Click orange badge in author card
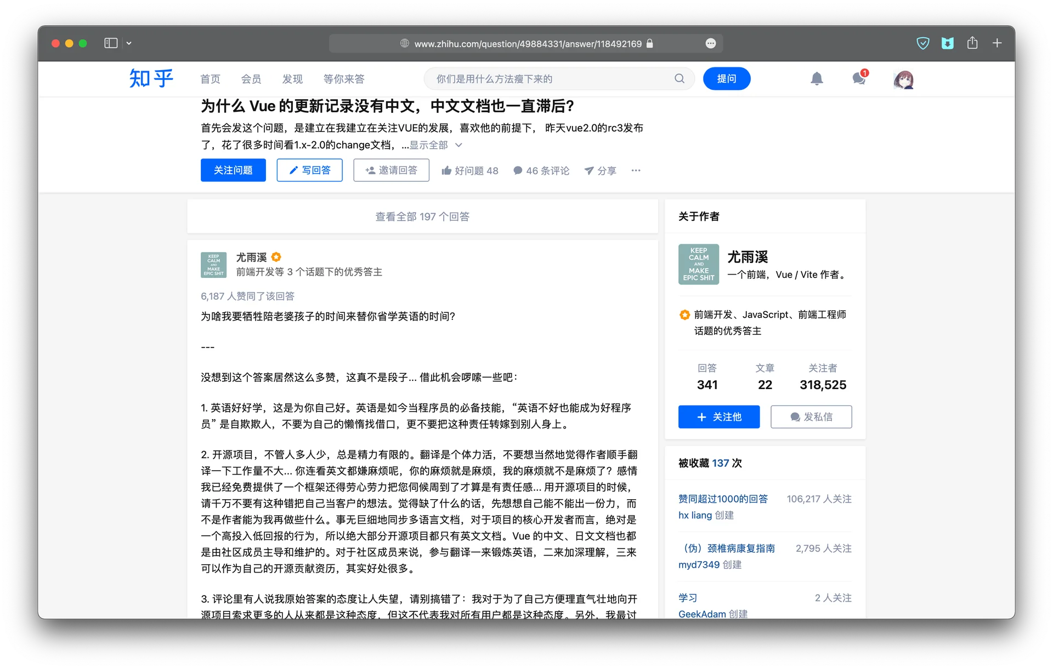The height and width of the screenshot is (669, 1053). point(684,315)
